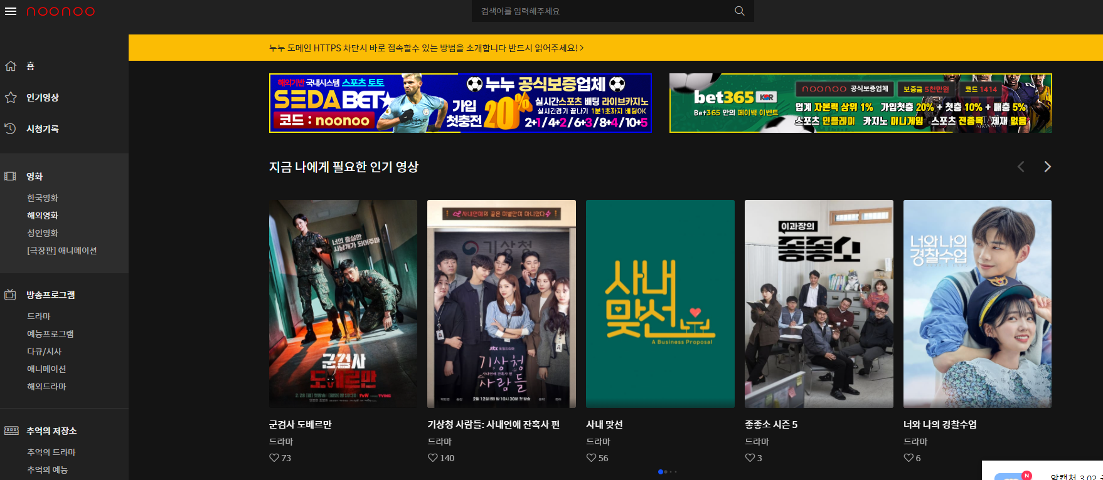Open 다큐/시사 category
The width and height of the screenshot is (1103, 480).
point(45,351)
